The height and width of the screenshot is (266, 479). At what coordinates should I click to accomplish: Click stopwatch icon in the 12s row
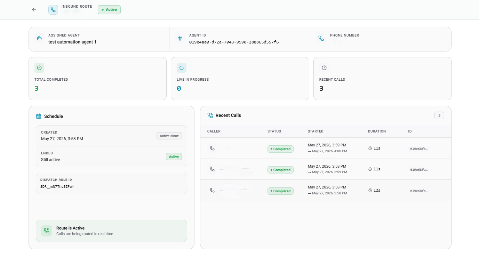pyautogui.click(x=370, y=190)
